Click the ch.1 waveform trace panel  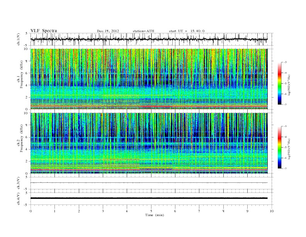[x=151, y=39]
